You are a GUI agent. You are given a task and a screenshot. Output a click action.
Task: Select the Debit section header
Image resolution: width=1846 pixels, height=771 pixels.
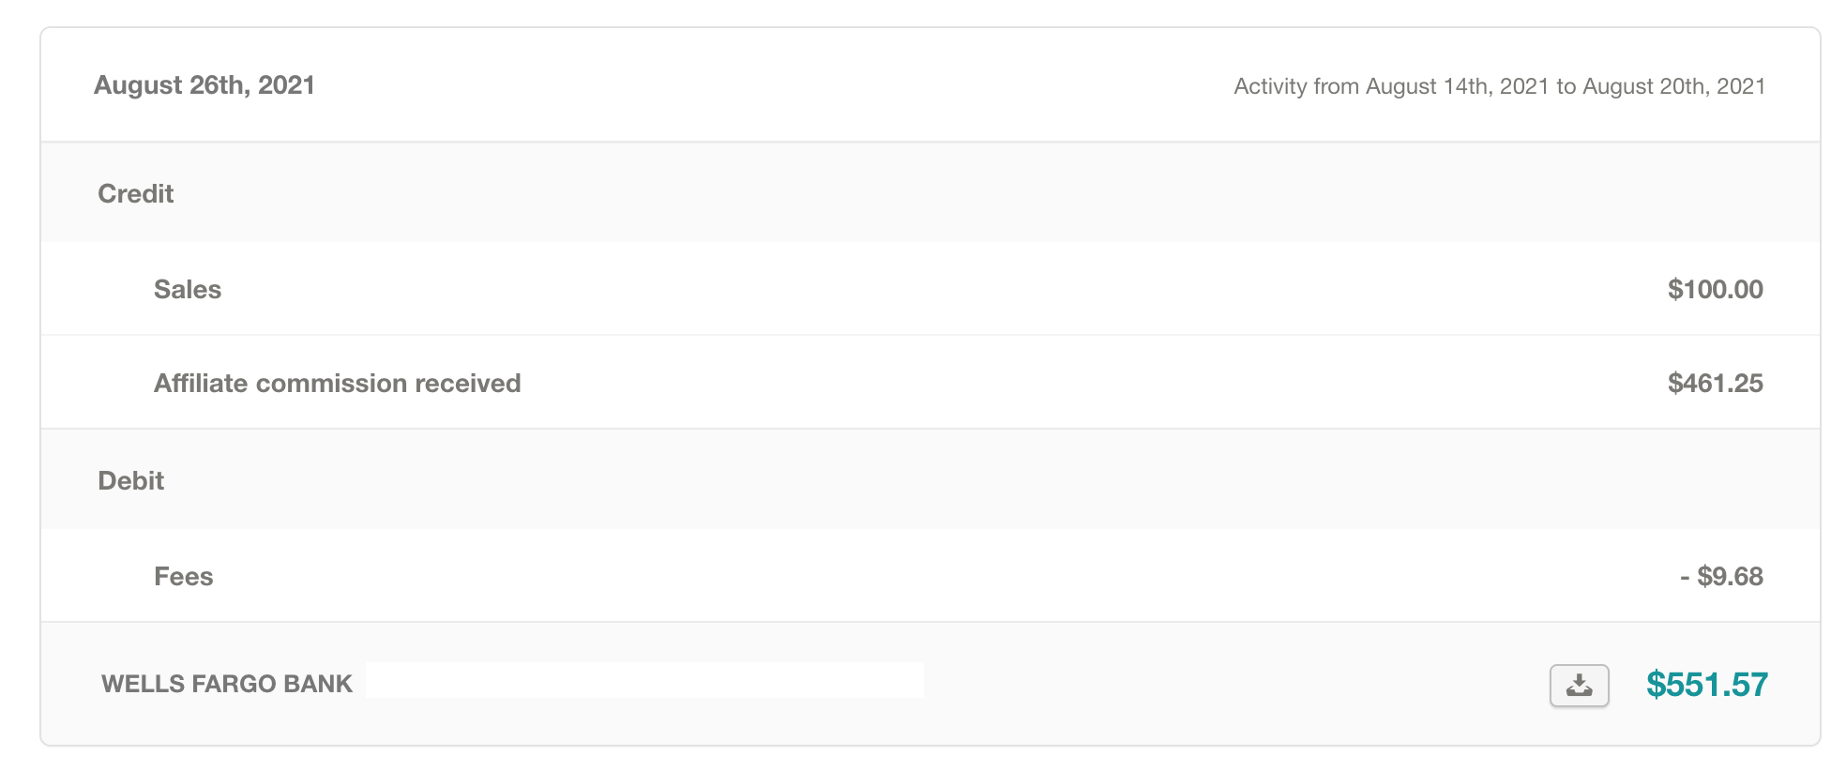tap(131, 481)
